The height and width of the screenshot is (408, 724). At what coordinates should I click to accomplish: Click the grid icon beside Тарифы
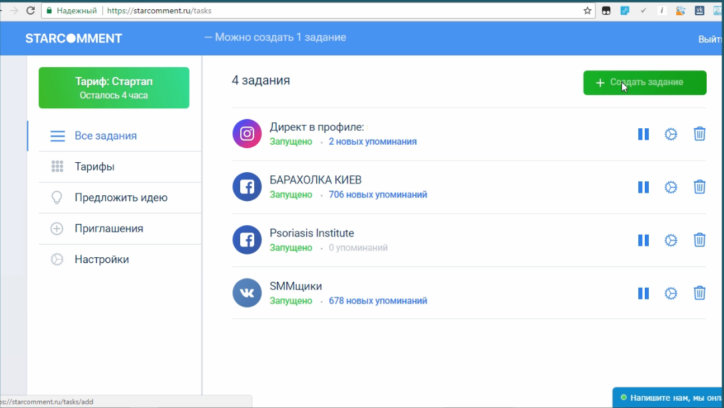[x=57, y=166]
